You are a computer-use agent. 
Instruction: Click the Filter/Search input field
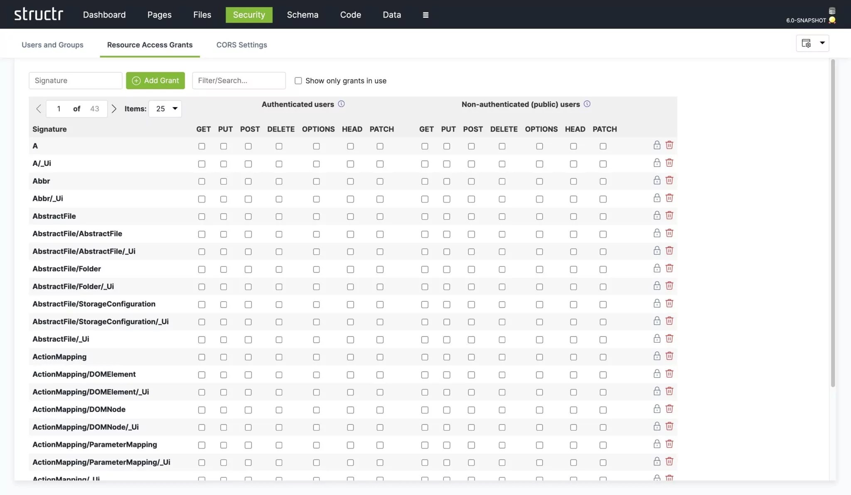click(x=239, y=80)
